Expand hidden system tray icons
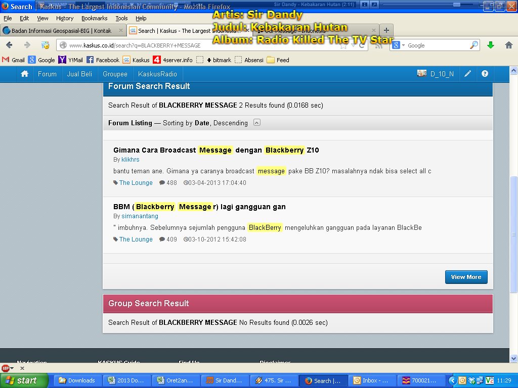Image resolution: width=518 pixels, height=388 pixels. 453,380
